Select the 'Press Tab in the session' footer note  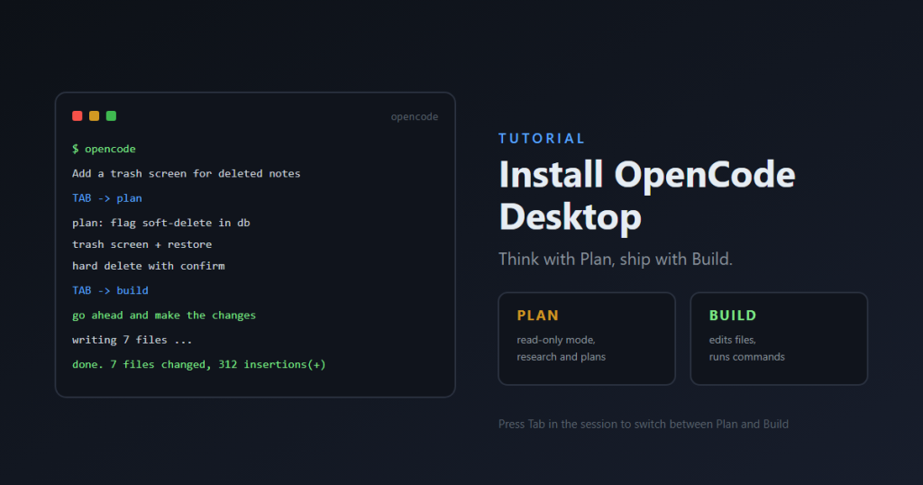(644, 425)
